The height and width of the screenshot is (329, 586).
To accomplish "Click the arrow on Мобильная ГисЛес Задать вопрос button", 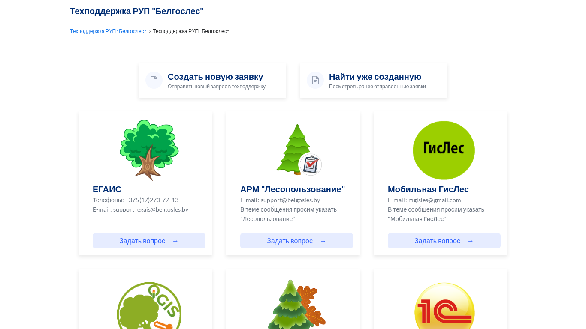I will pos(470,241).
